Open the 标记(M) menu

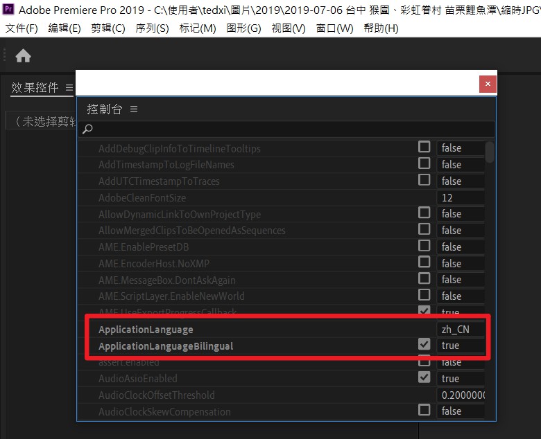(198, 28)
